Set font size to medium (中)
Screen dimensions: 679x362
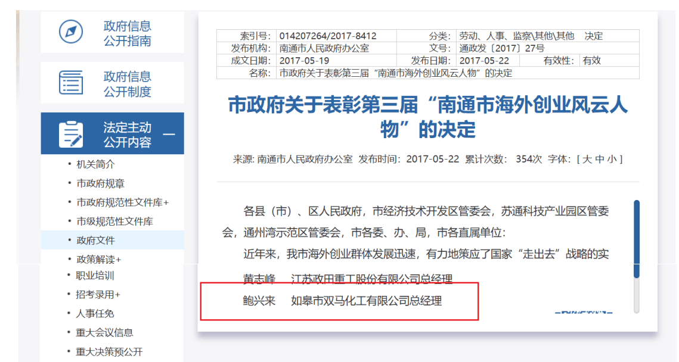click(x=600, y=160)
